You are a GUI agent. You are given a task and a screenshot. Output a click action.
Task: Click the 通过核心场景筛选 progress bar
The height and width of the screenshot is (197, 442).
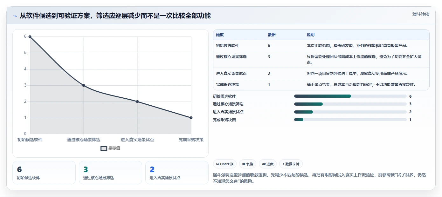(x=350, y=104)
